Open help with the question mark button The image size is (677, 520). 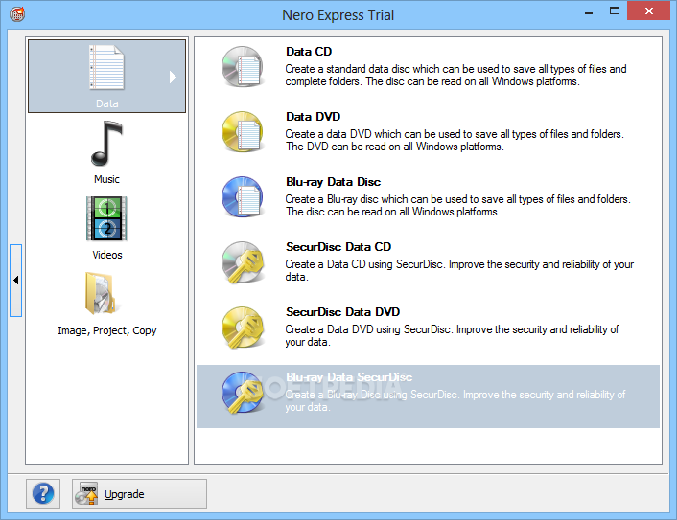(x=43, y=494)
